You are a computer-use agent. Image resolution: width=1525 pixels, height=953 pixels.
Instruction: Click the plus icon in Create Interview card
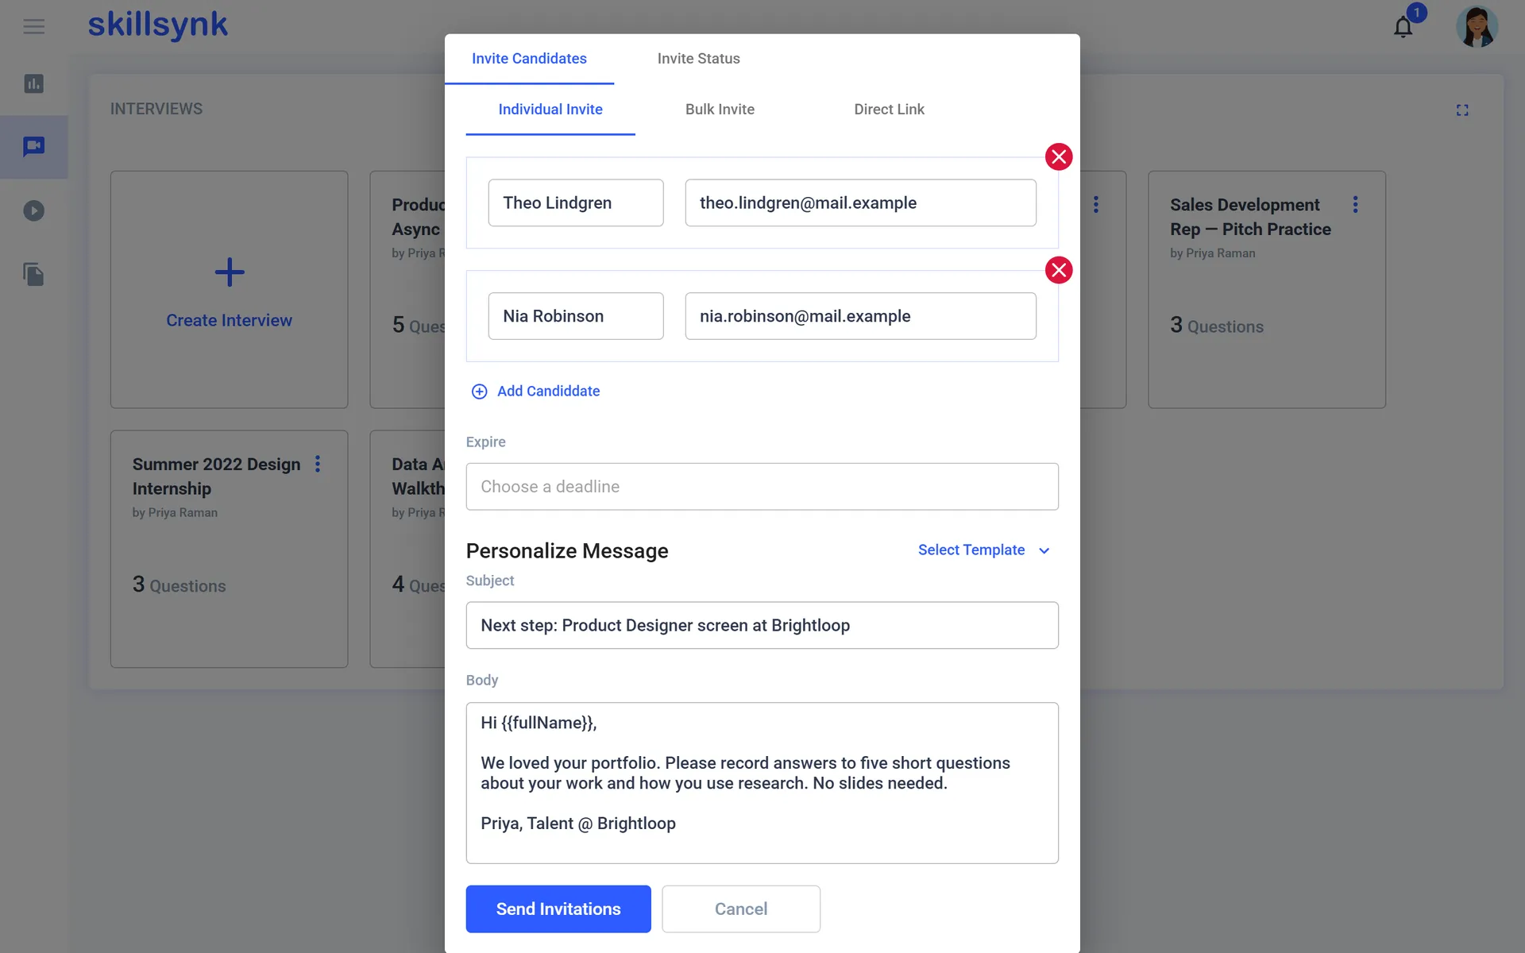tap(230, 272)
